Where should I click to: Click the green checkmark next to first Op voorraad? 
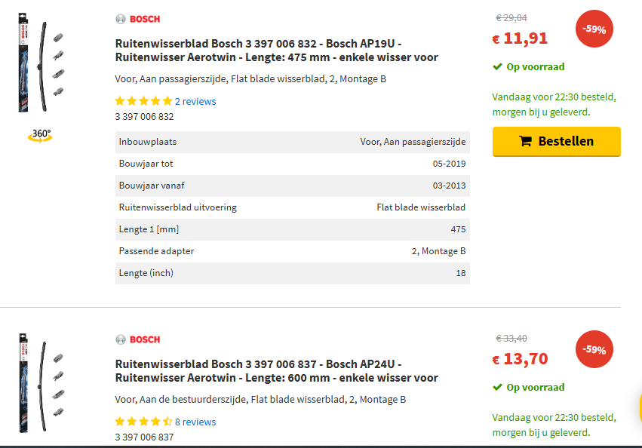coord(497,67)
